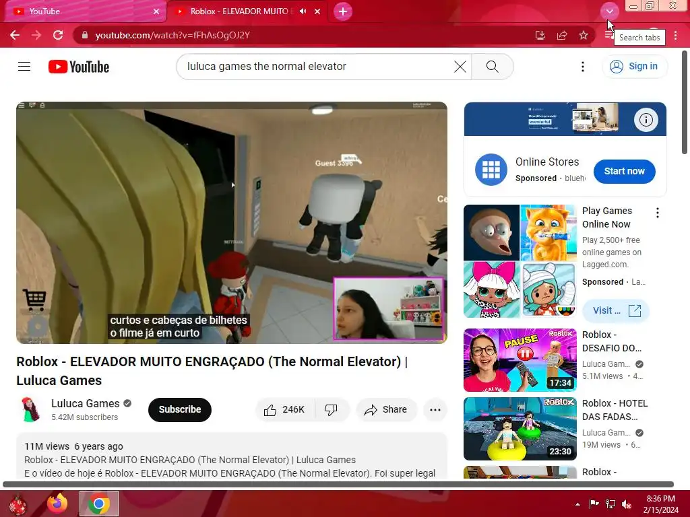
Task: Open the Online Stores ad grid icon
Action: pos(491,169)
